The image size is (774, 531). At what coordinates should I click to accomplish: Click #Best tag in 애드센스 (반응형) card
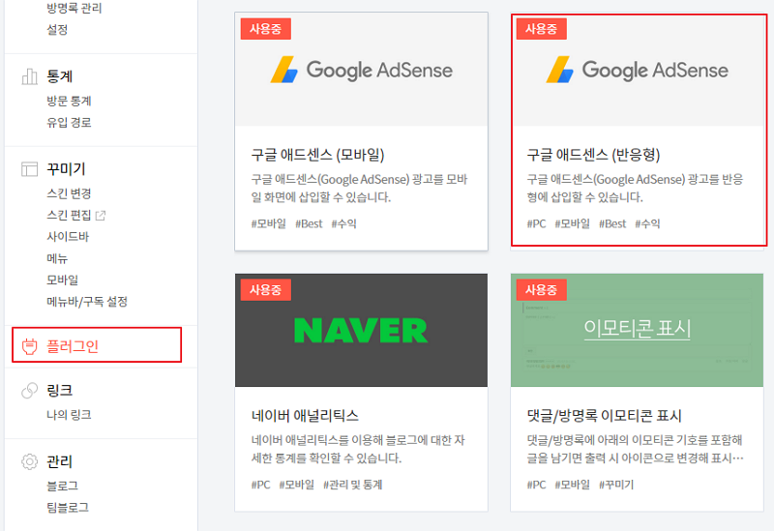click(x=612, y=223)
